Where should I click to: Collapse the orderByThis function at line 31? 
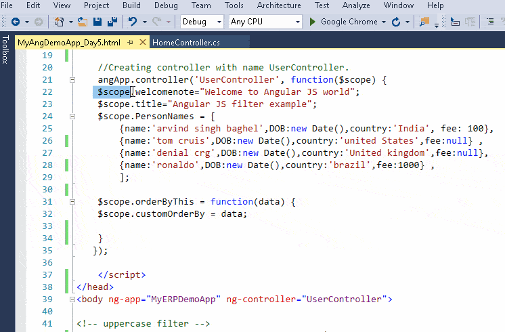pyautogui.click(x=72, y=202)
